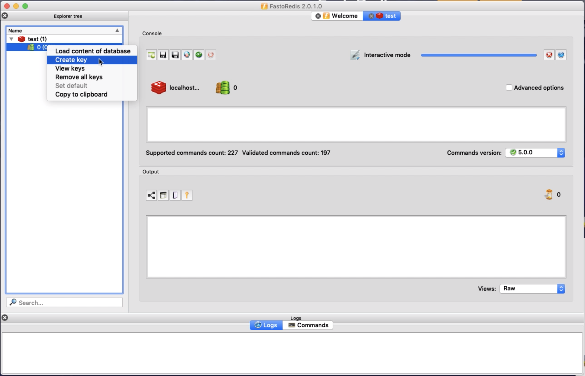Choose Create key from context menu

click(92, 60)
